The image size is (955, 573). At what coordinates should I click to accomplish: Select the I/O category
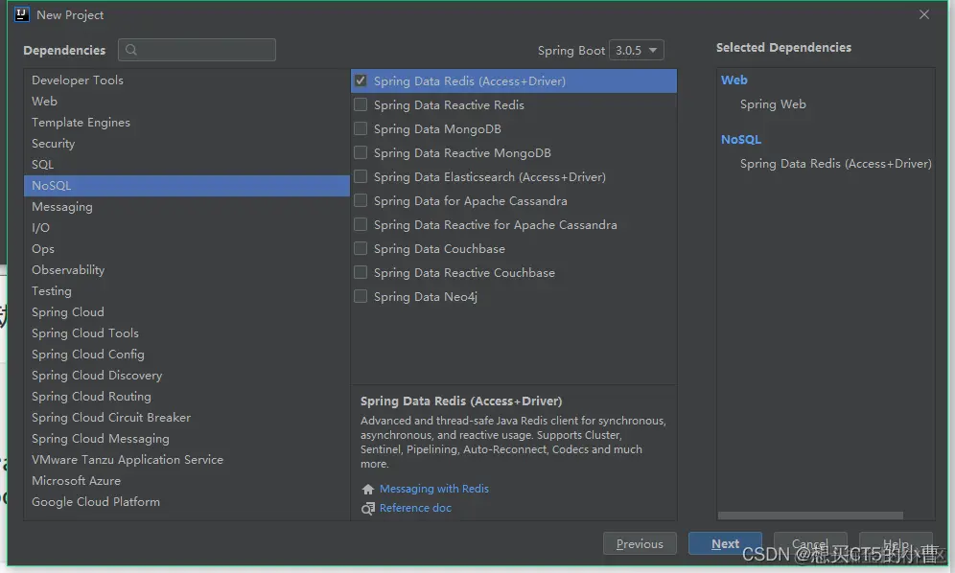coord(186,228)
